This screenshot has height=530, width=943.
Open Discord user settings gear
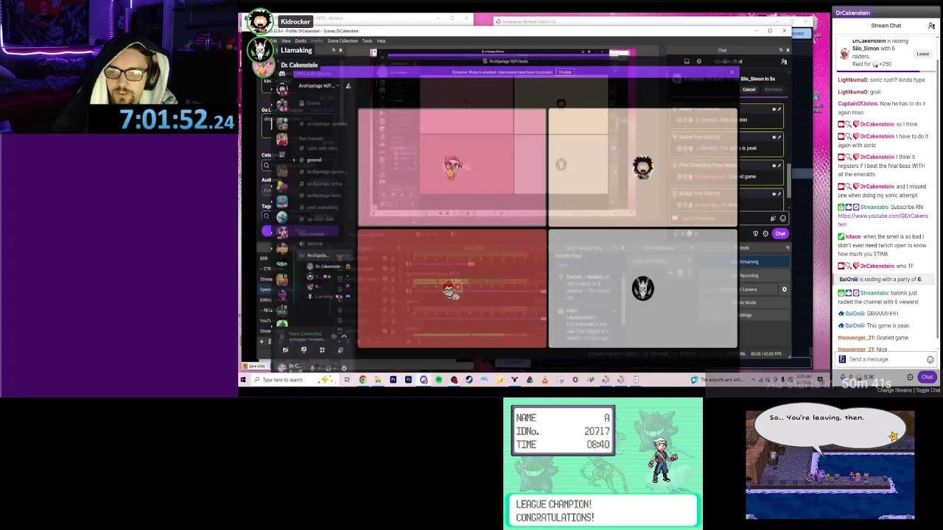click(343, 367)
